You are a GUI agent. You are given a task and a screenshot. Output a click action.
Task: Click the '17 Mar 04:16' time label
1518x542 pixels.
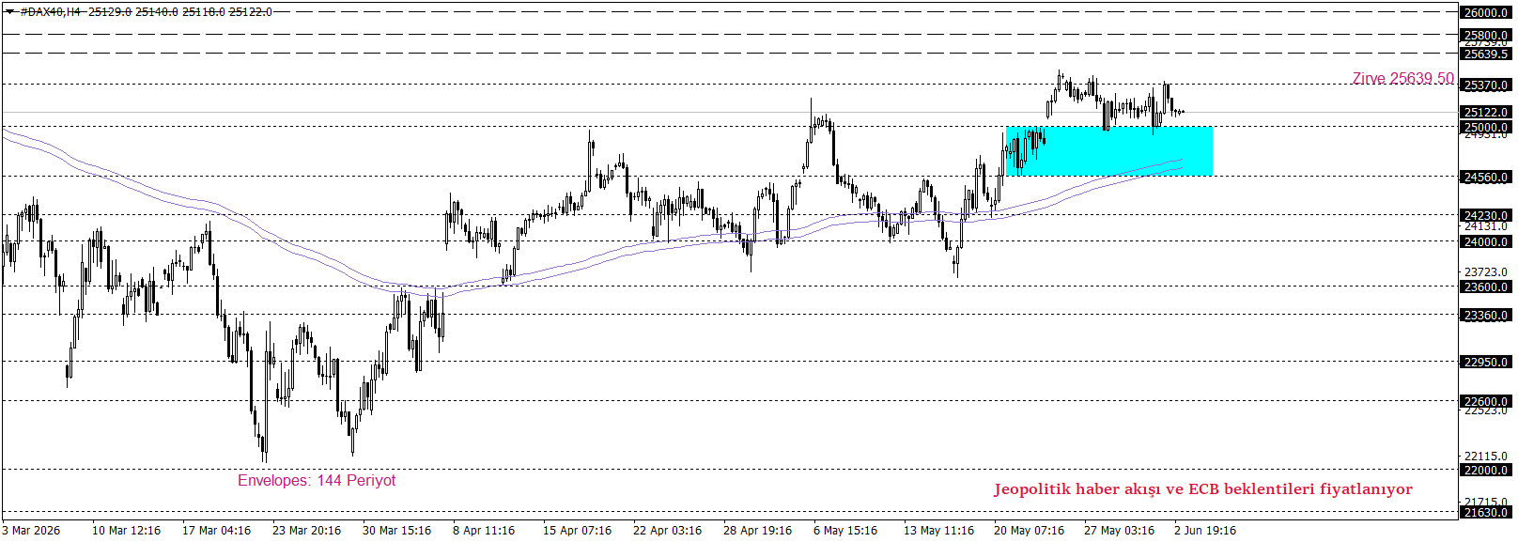click(216, 531)
